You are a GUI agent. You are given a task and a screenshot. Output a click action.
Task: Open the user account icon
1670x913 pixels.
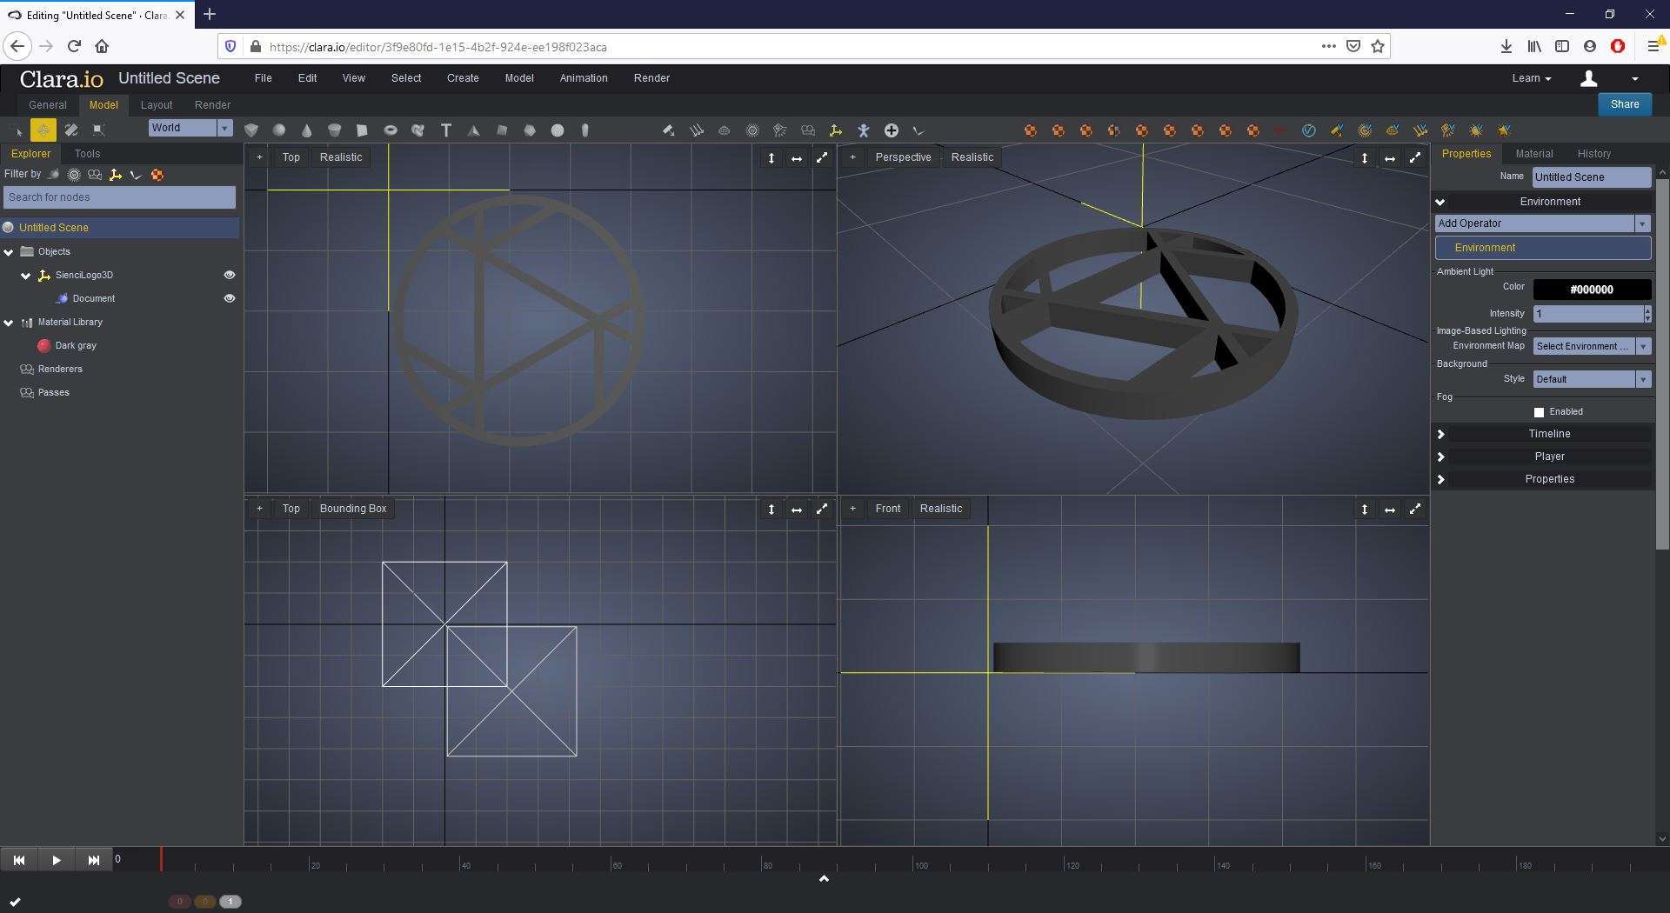pos(1588,78)
